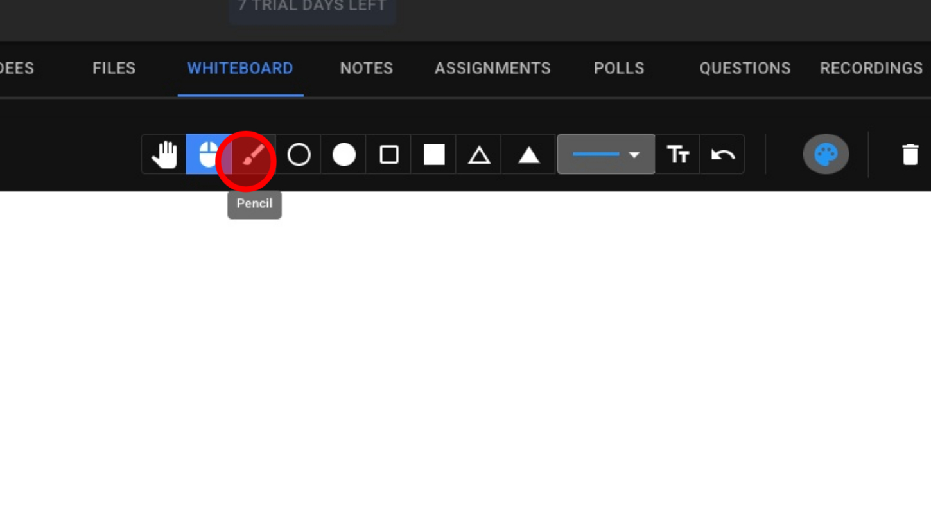Switch to the Files tab
The height and width of the screenshot is (524, 931).
pyautogui.click(x=114, y=69)
